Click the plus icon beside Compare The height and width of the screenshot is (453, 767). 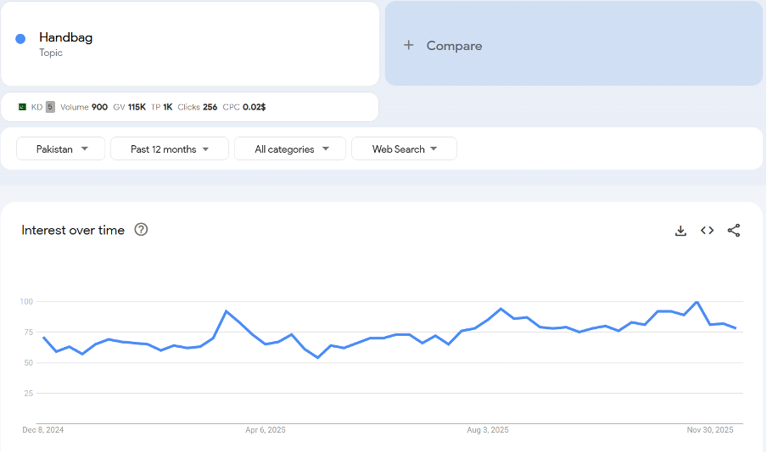[409, 46]
